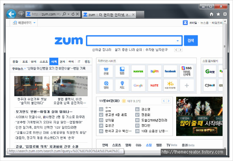
Task: Select the 스포츠 news tab
Action: (x=44, y=62)
